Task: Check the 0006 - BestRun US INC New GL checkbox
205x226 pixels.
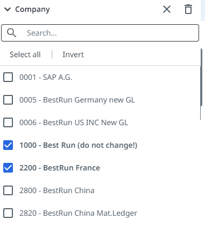Action: click(x=8, y=122)
